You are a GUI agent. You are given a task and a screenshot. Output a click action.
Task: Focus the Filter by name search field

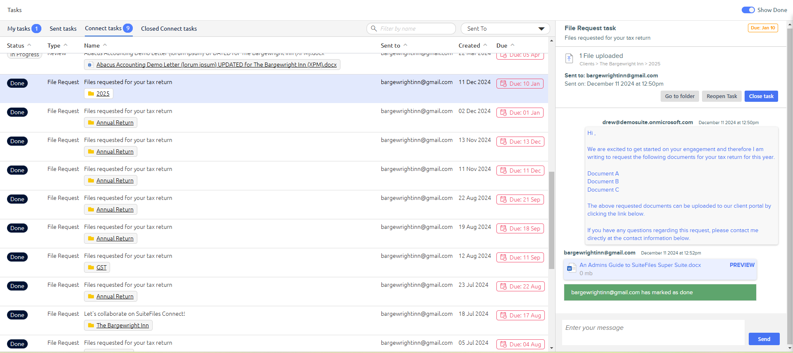(x=411, y=29)
